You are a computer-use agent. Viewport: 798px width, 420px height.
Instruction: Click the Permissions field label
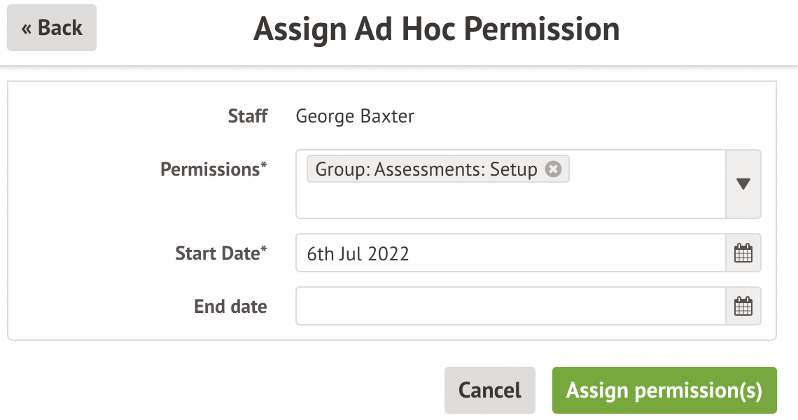(209, 169)
